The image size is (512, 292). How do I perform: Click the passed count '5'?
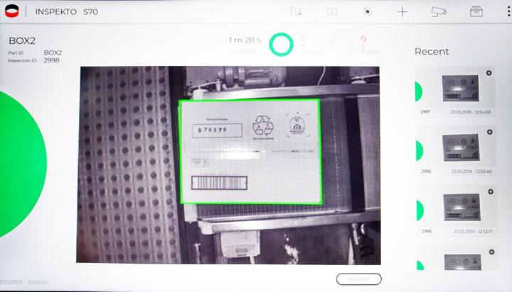click(302, 38)
